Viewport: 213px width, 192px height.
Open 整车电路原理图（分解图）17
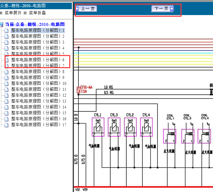coord(39,125)
